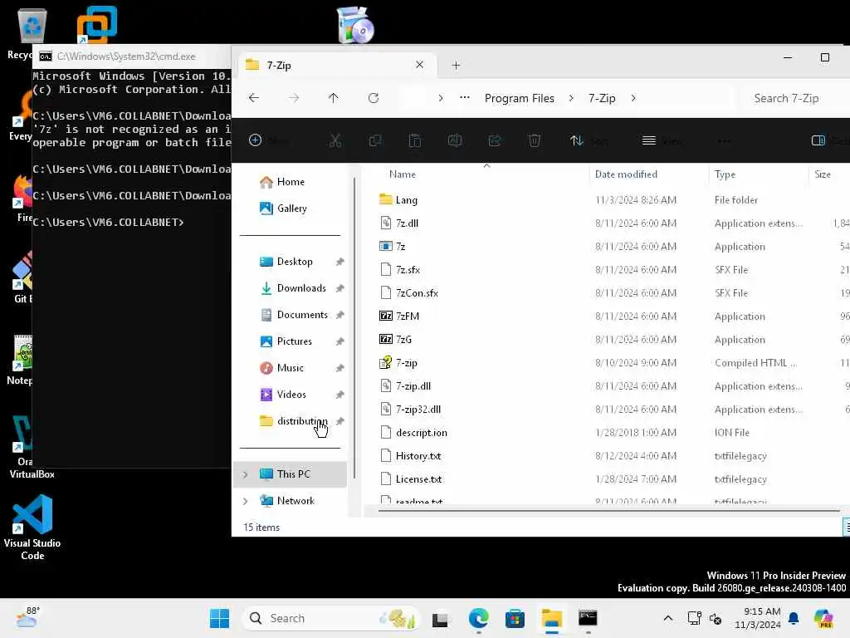850x638 pixels.
Task: Unpin Desktop using its pin icon
Action: pyautogui.click(x=340, y=262)
